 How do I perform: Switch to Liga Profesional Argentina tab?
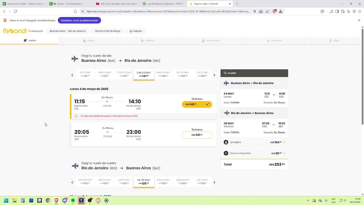pyautogui.click(x=164, y=4)
